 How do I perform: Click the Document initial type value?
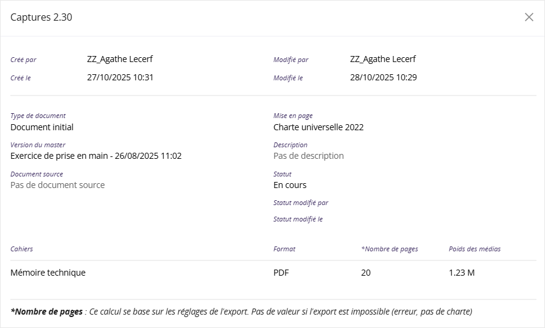point(42,127)
